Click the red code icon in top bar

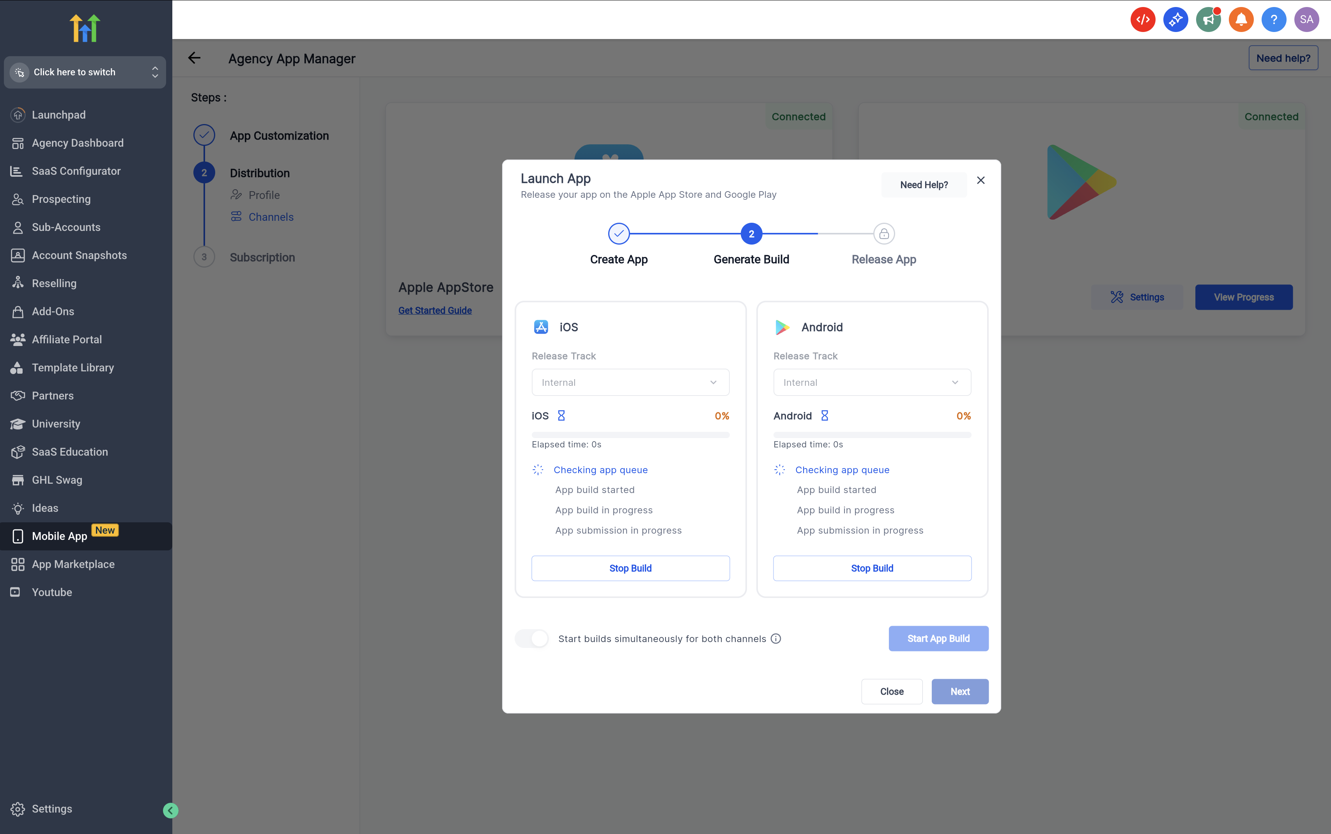[1143, 20]
